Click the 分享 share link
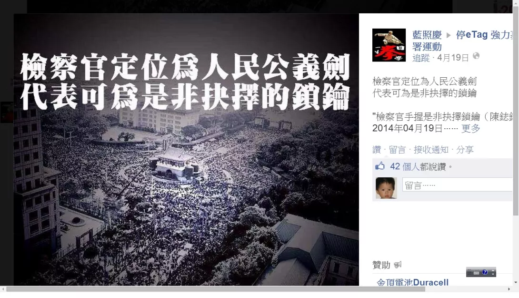This screenshot has width=519, height=298. (465, 150)
